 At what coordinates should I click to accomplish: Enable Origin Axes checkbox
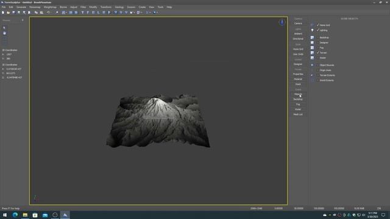click(x=318, y=71)
